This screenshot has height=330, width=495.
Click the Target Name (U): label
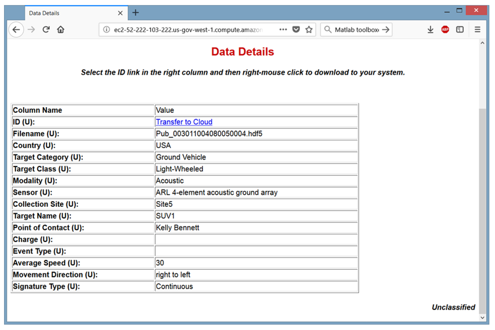click(x=42, y=216)
